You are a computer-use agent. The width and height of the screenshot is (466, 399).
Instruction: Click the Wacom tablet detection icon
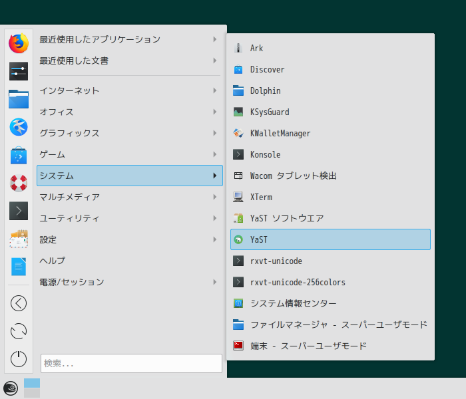point(238,176)
